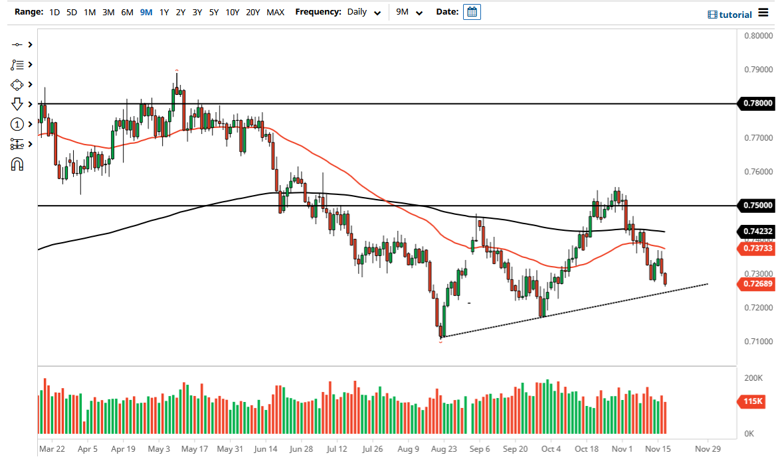Screen dimensions: 778x463
Task: Open the date calendar picker
Action: [x=472, y=11]
